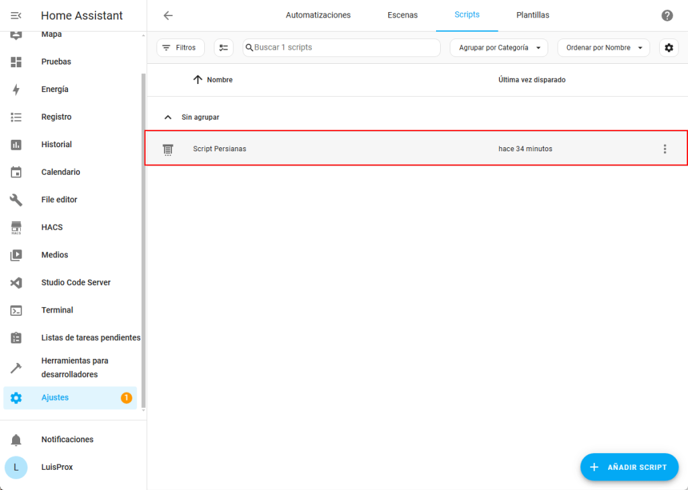The height and width of the screenshot is (490, 688).
Task: Open HACS from the sidebar
Action: pos(52,227)
